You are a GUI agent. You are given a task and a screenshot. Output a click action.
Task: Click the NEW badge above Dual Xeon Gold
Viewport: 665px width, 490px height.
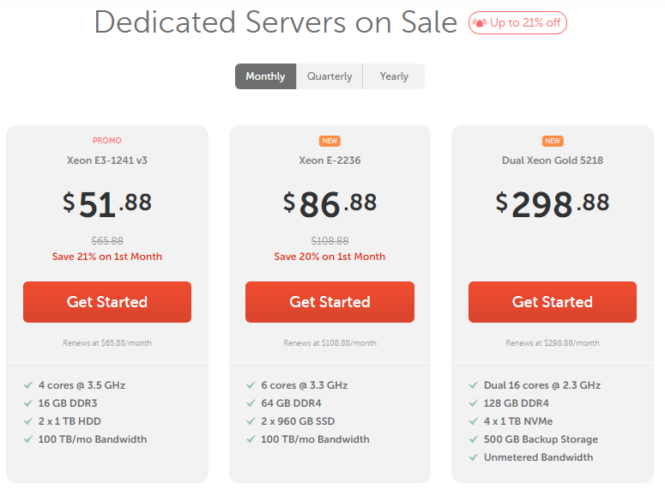point(553,141)
